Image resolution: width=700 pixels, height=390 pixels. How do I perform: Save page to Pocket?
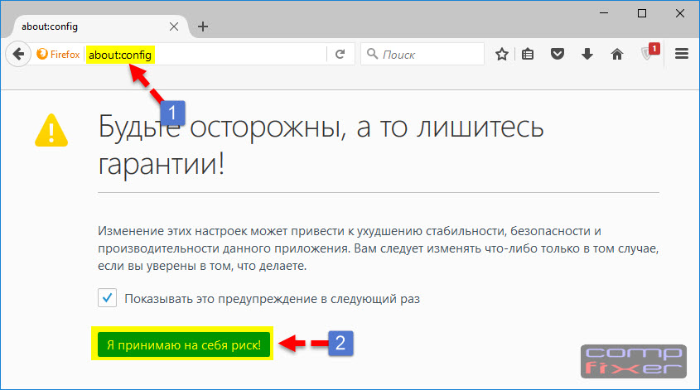point(558,55)
